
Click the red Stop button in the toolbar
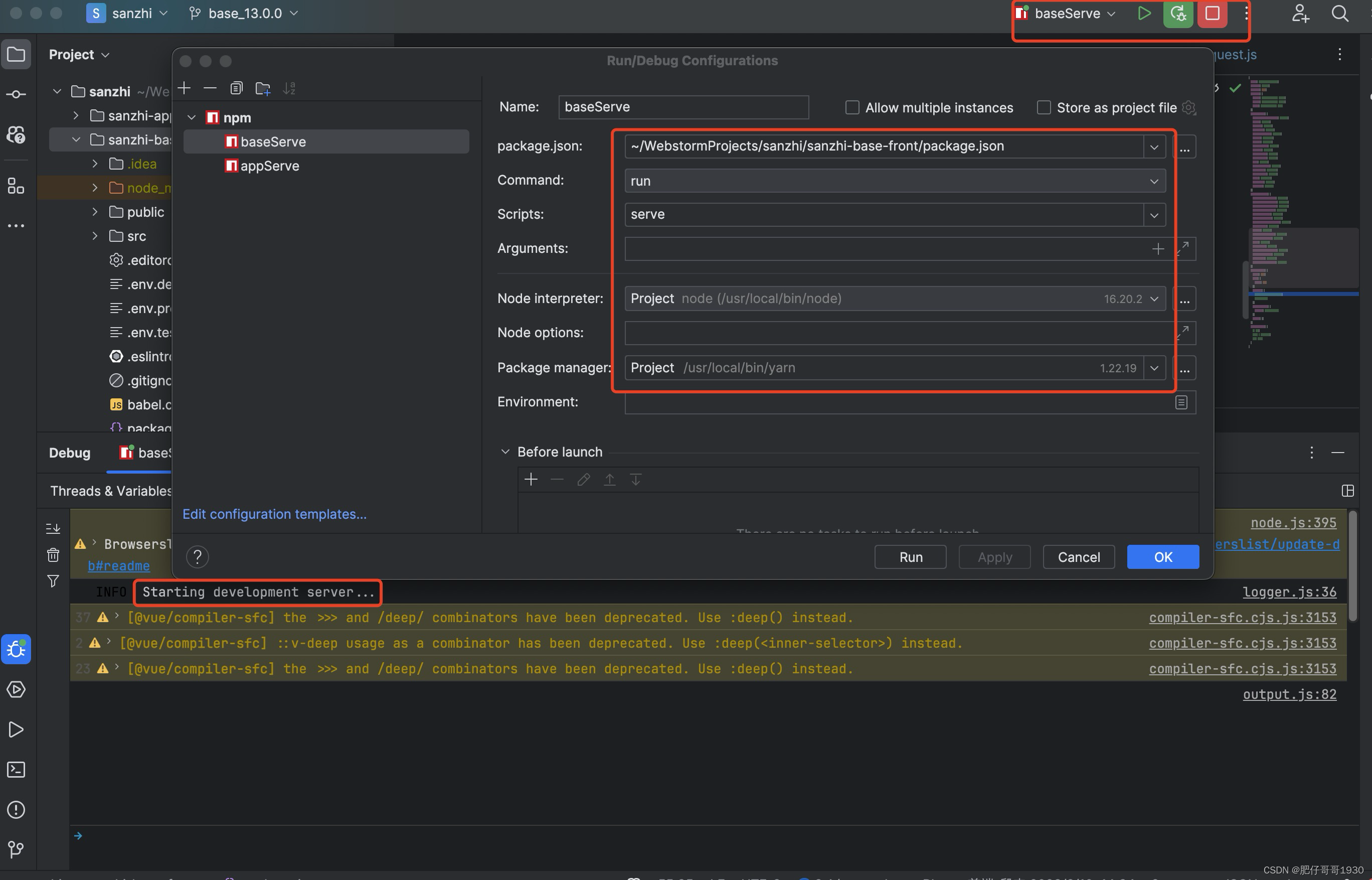(x=1212, y=14)
